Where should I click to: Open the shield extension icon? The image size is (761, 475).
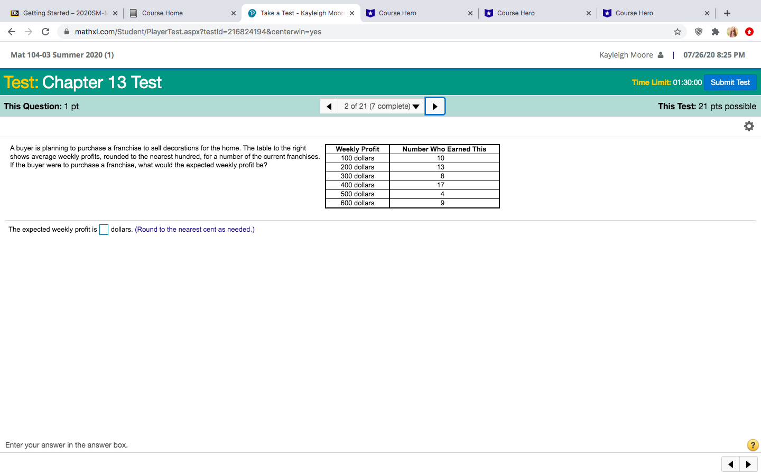pos(699,32)
